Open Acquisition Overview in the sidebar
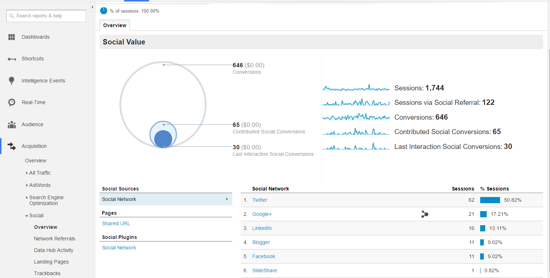550x278 pixels. tap(36, 161)
